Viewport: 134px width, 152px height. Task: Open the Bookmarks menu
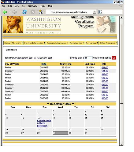32,6
